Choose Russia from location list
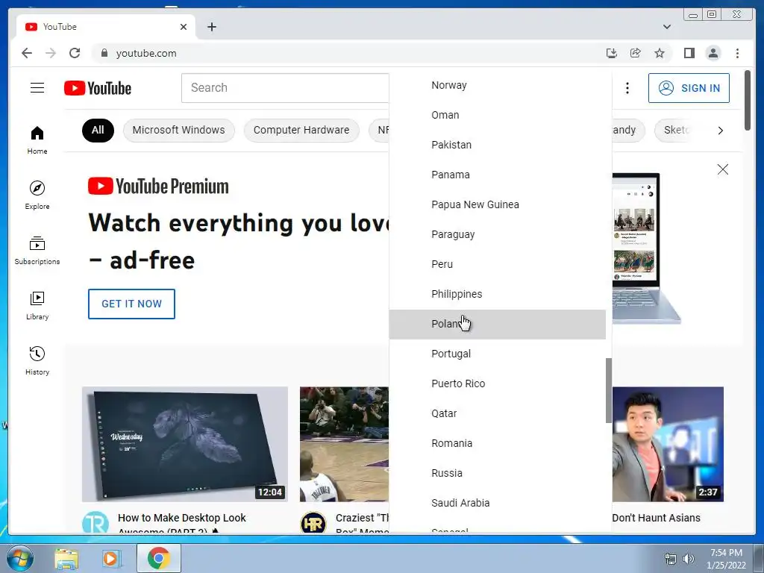 [x=497, y=473]
